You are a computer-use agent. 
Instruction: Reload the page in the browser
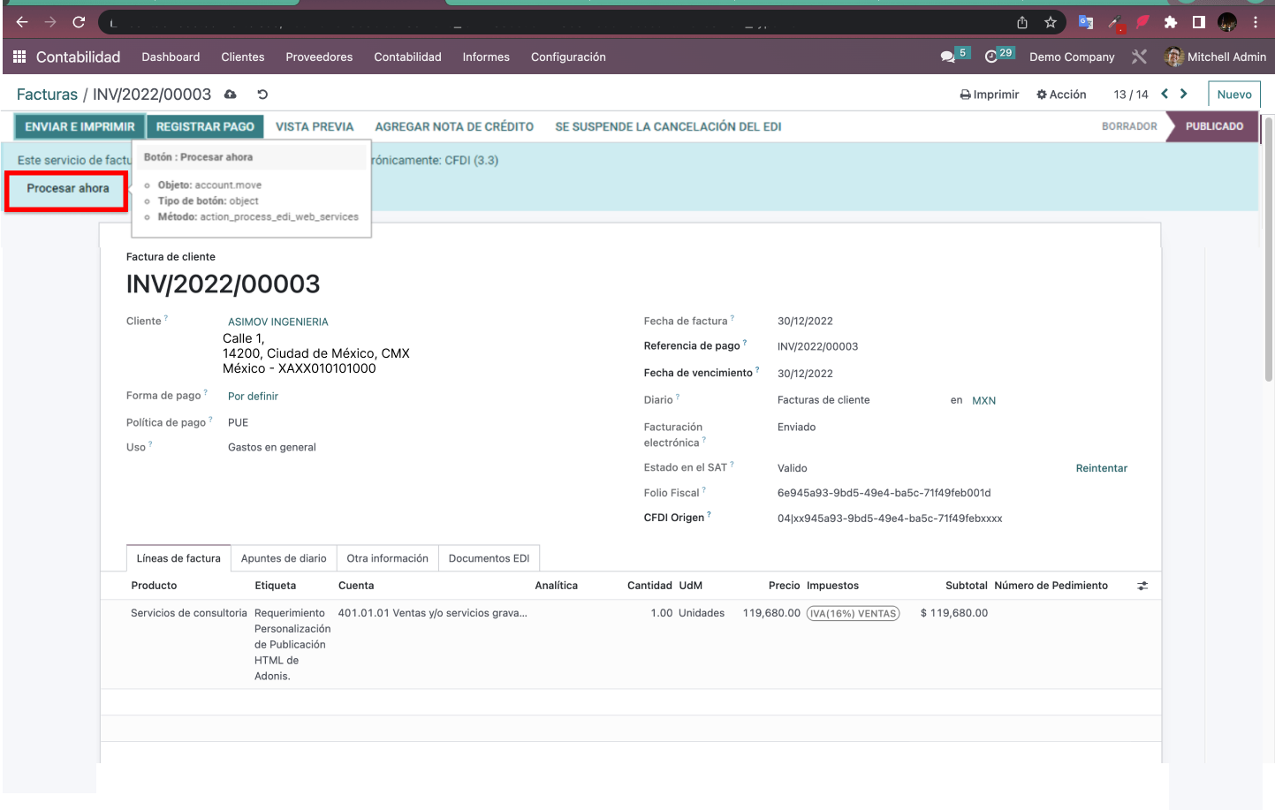click(x=79, y=22)
